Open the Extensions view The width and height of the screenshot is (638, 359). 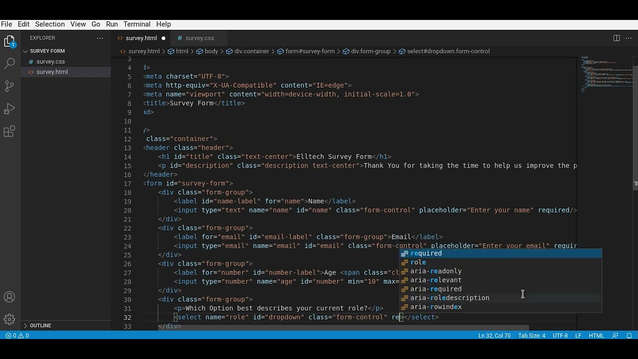[9, 132]
